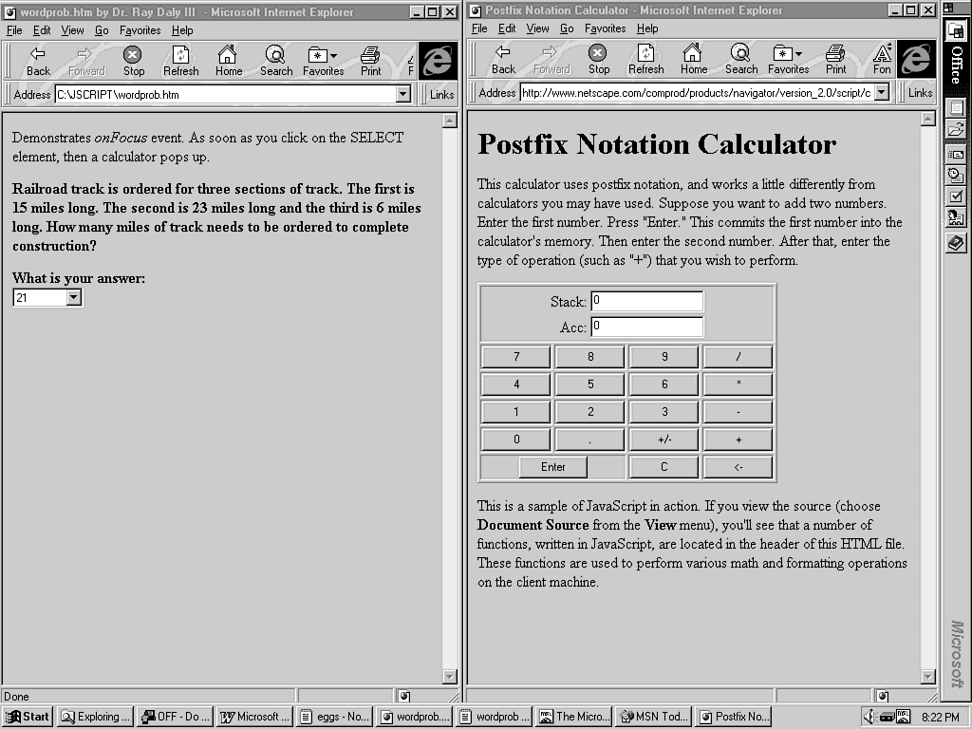Click the calculator +/- sign button
The image size is (972, 729).
(x=664, y=439)
